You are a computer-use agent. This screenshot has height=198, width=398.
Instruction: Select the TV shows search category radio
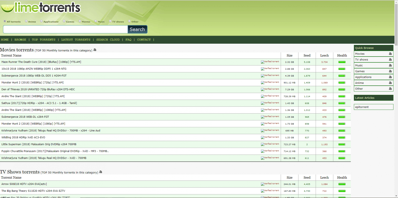pos(110,21)
